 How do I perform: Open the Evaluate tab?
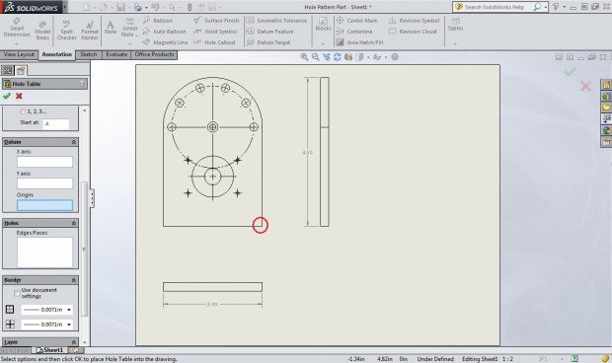click(x=116, y=54)
